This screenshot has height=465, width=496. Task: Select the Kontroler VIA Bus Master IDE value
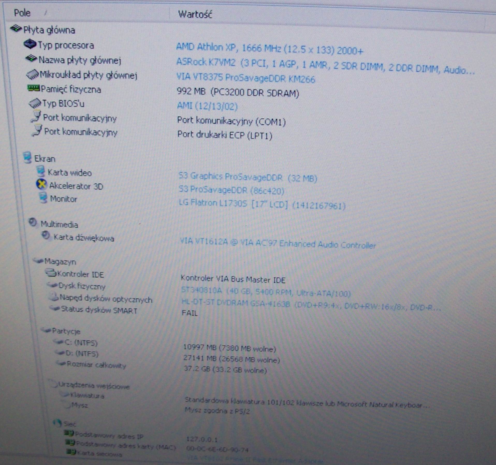(233, 279)
